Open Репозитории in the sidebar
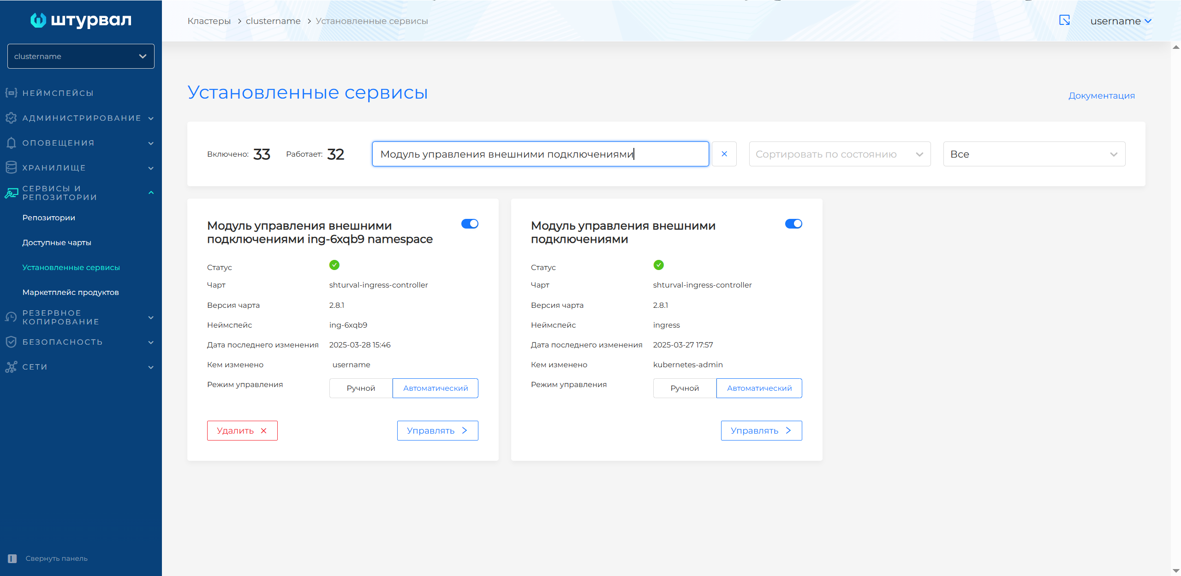Viewport: 1181px width, 576px height. click(x=48, y=217)
